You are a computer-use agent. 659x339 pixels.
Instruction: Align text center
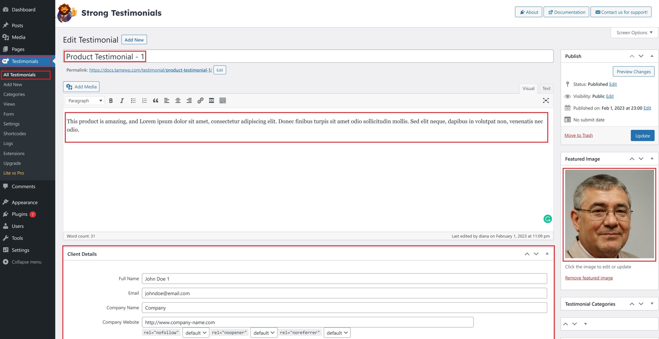pyautogui.click(x=178, y=101)
